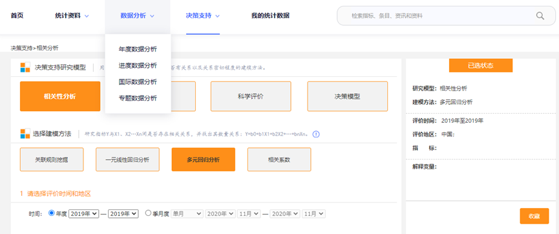Open the 单月 period dropdown
The height and width of the screenshot is (234, 559).
pyautogui.click(x=187, y=214)
